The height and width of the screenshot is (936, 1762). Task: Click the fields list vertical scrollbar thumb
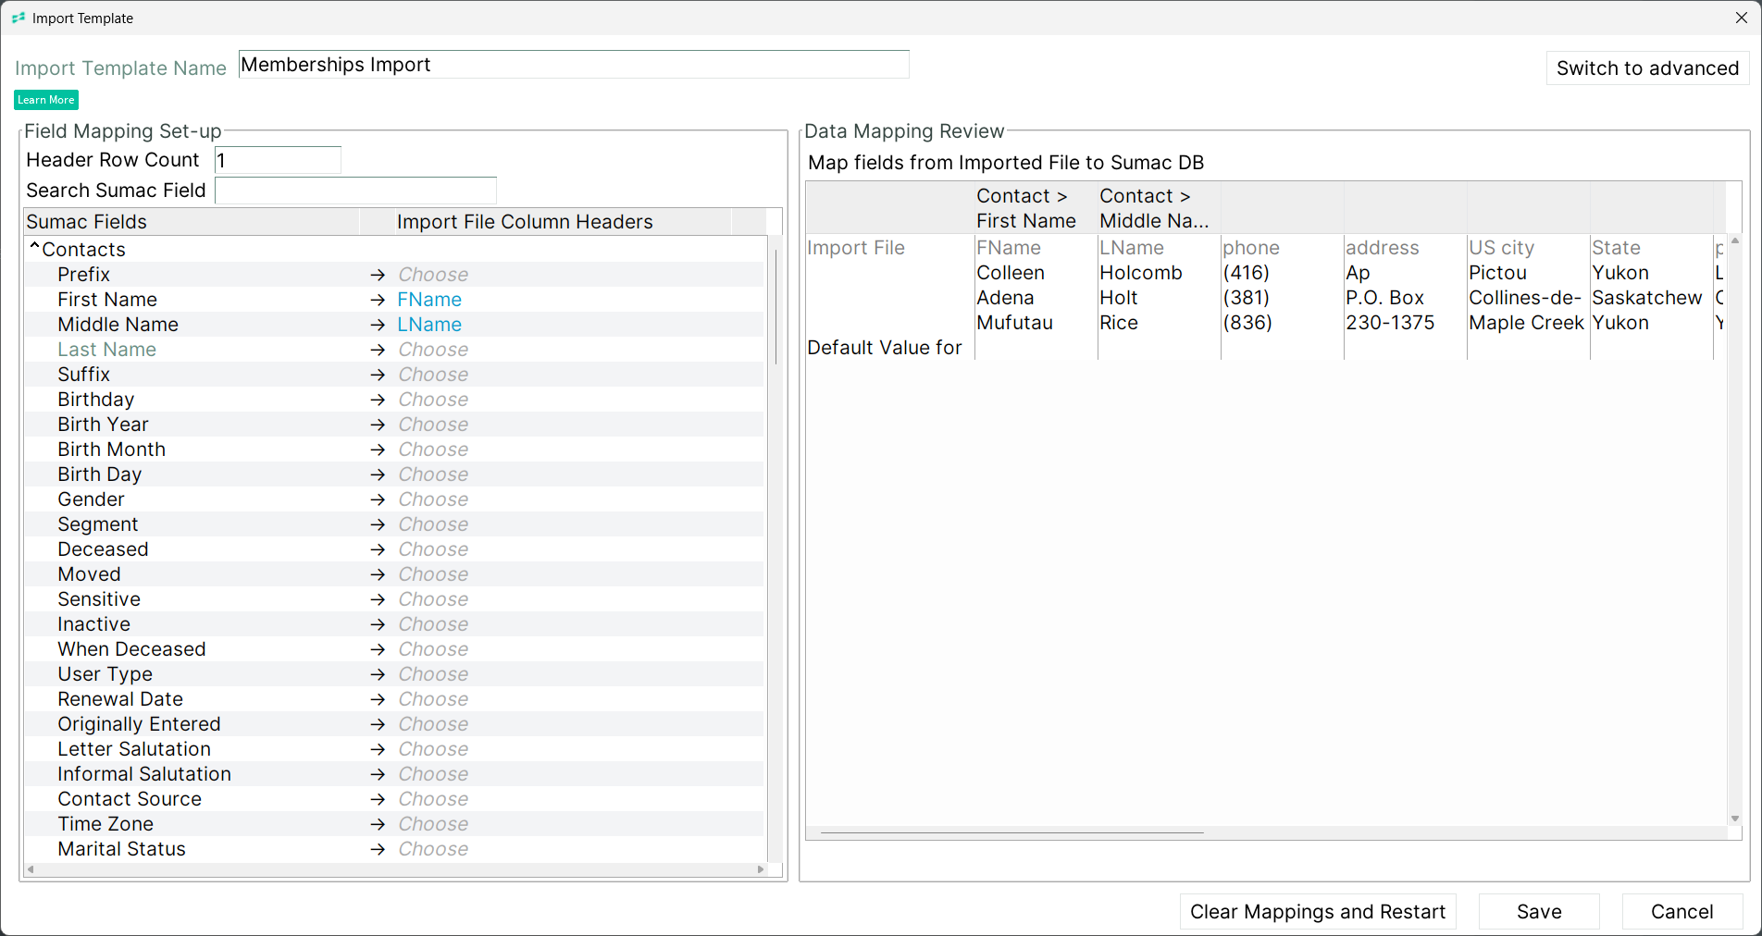pyautogui.click(x=776, y=305)
